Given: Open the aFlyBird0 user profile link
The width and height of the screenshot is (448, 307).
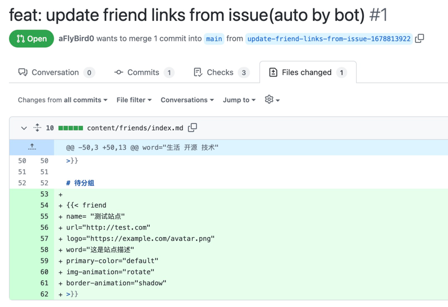Looking at the screenshot, I should (x=77, y=39).
